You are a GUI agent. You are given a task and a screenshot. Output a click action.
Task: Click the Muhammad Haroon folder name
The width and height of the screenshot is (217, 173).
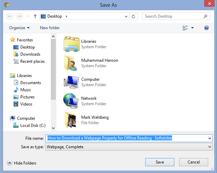point(100,60)
